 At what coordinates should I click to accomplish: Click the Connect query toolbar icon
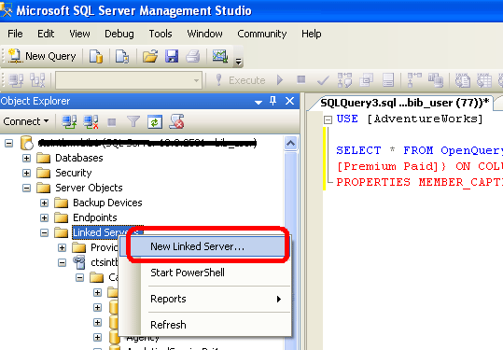16,80
